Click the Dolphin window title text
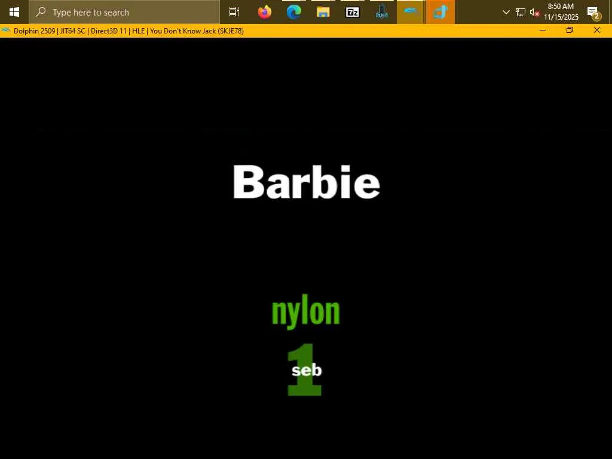This screenshot has width=612, height=459. point(128,31)
